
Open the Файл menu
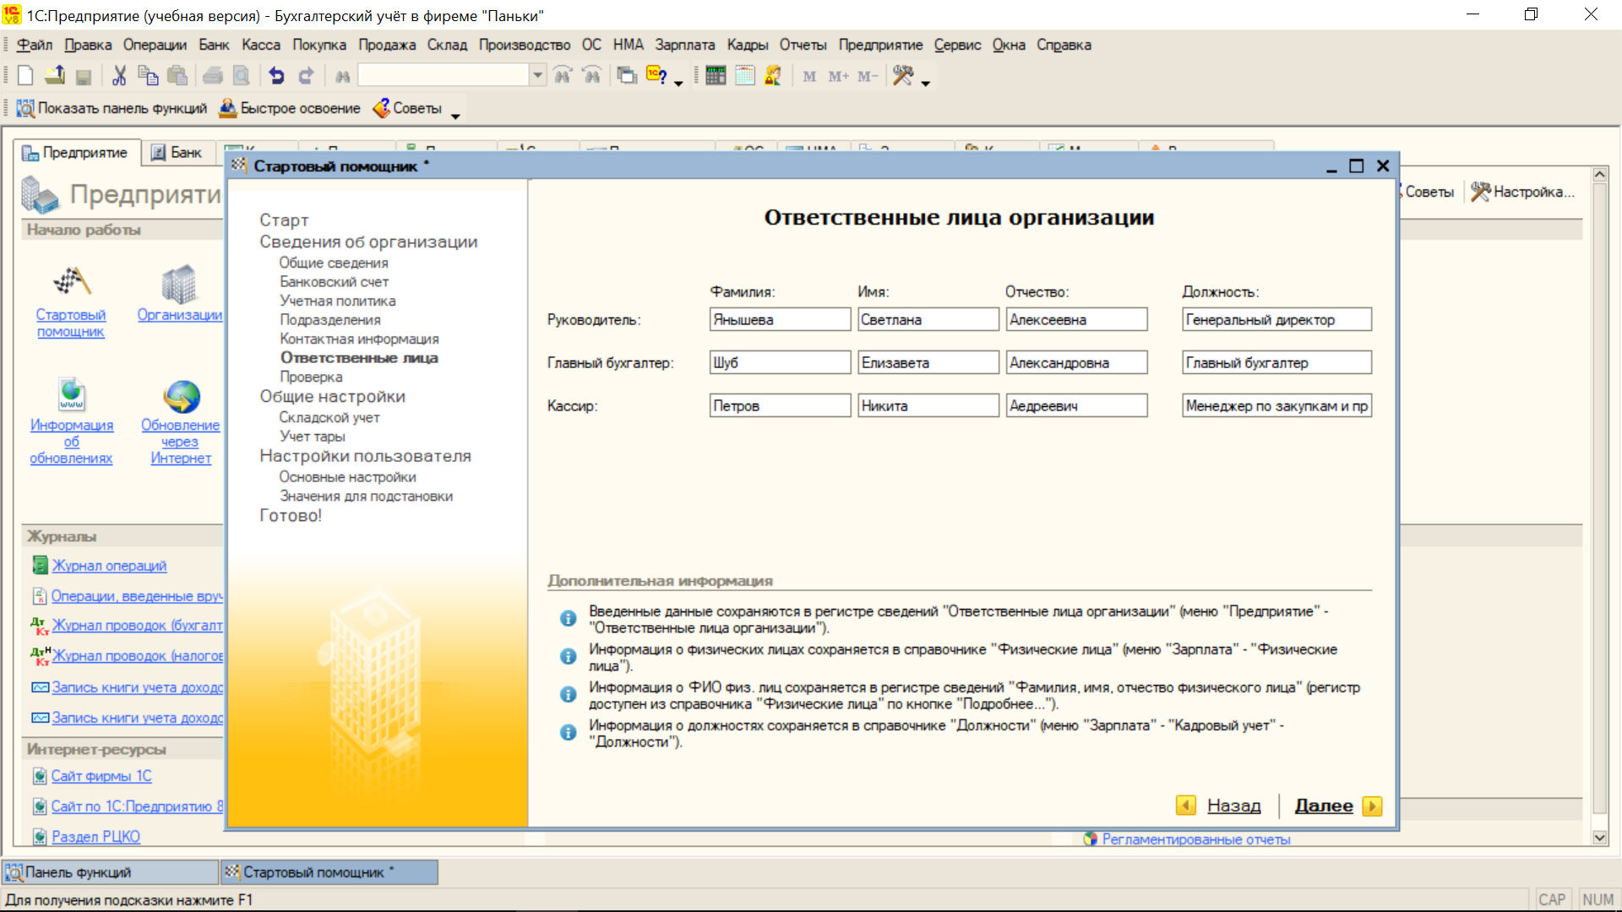(x=35, y=45)
